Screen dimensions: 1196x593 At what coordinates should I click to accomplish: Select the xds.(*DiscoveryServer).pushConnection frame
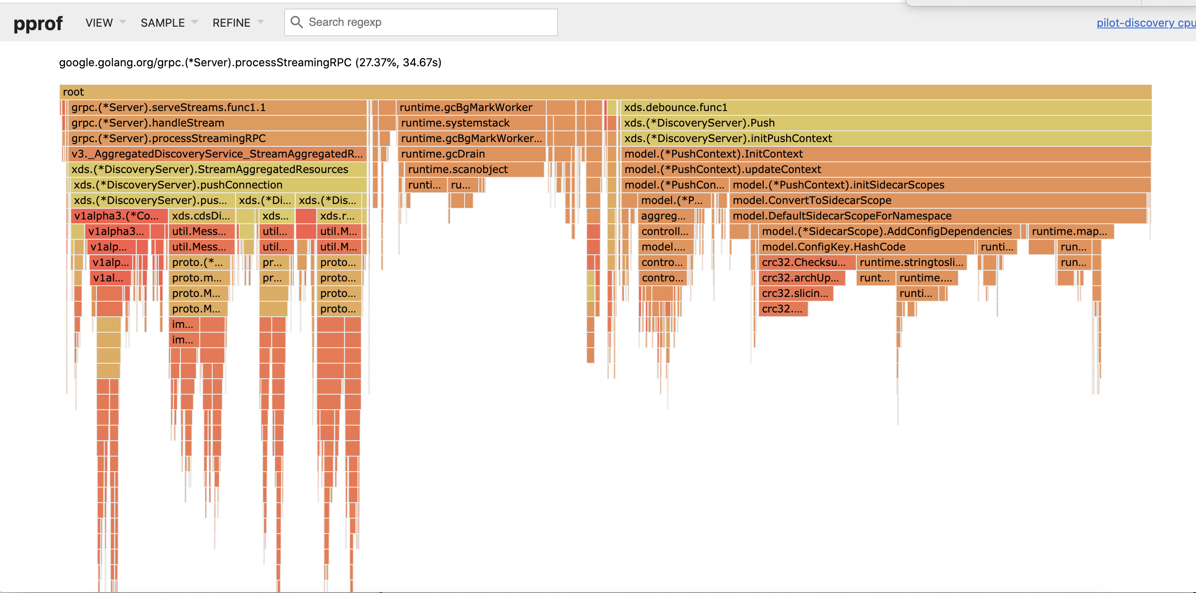tap(218, 185)
